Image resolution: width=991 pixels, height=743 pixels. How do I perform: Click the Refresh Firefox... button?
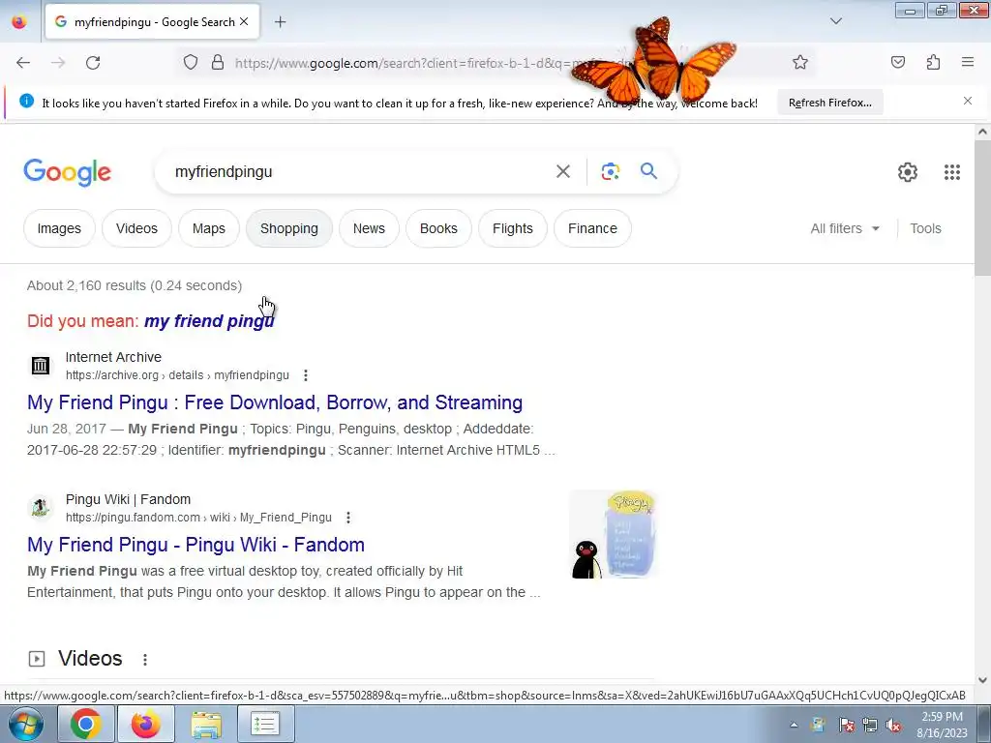(829, 103)
